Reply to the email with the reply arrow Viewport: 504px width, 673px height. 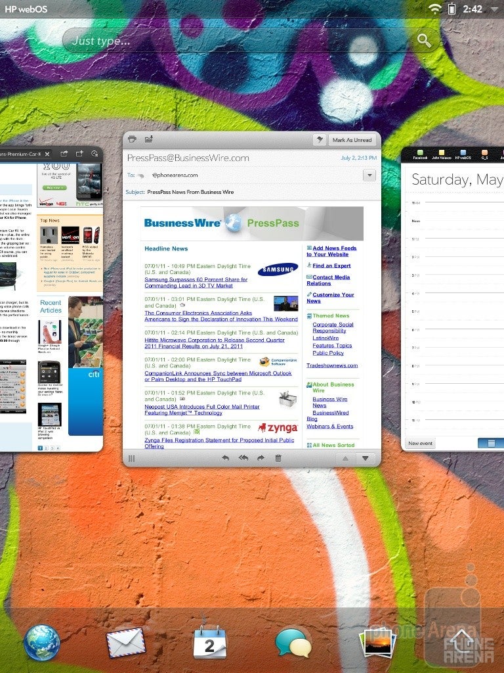pyautogui.click(x=226, y=458)
